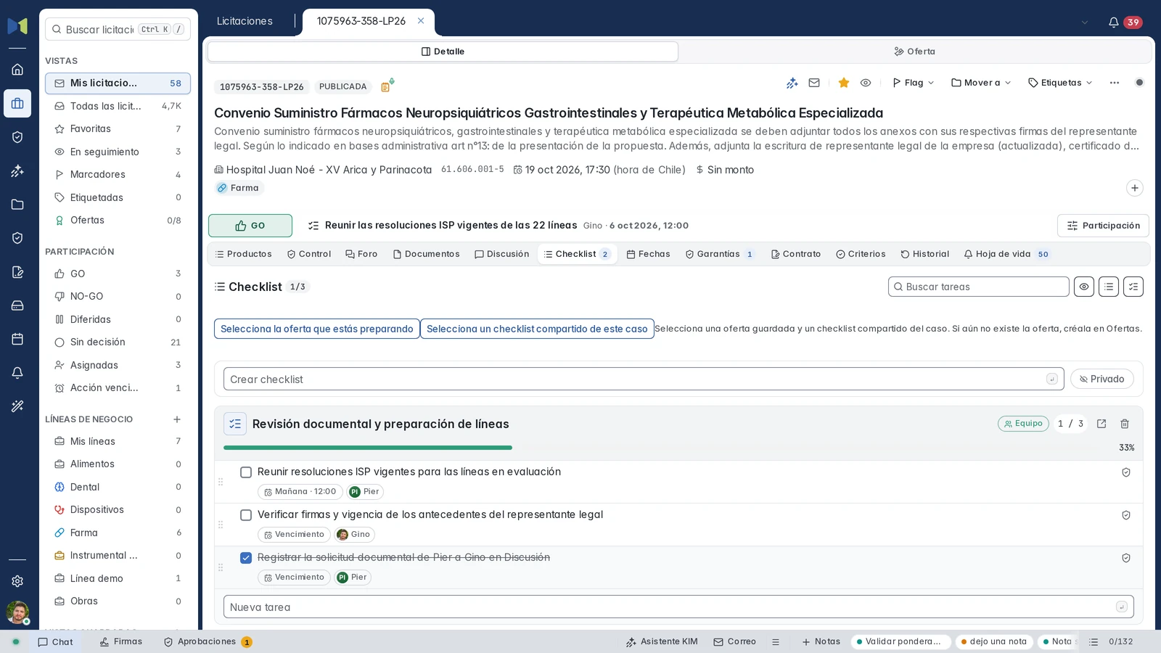Uncheck Registrar la solicitud documental task
The width and height of the screenshot is (1161, 653).
pos(246,558)
